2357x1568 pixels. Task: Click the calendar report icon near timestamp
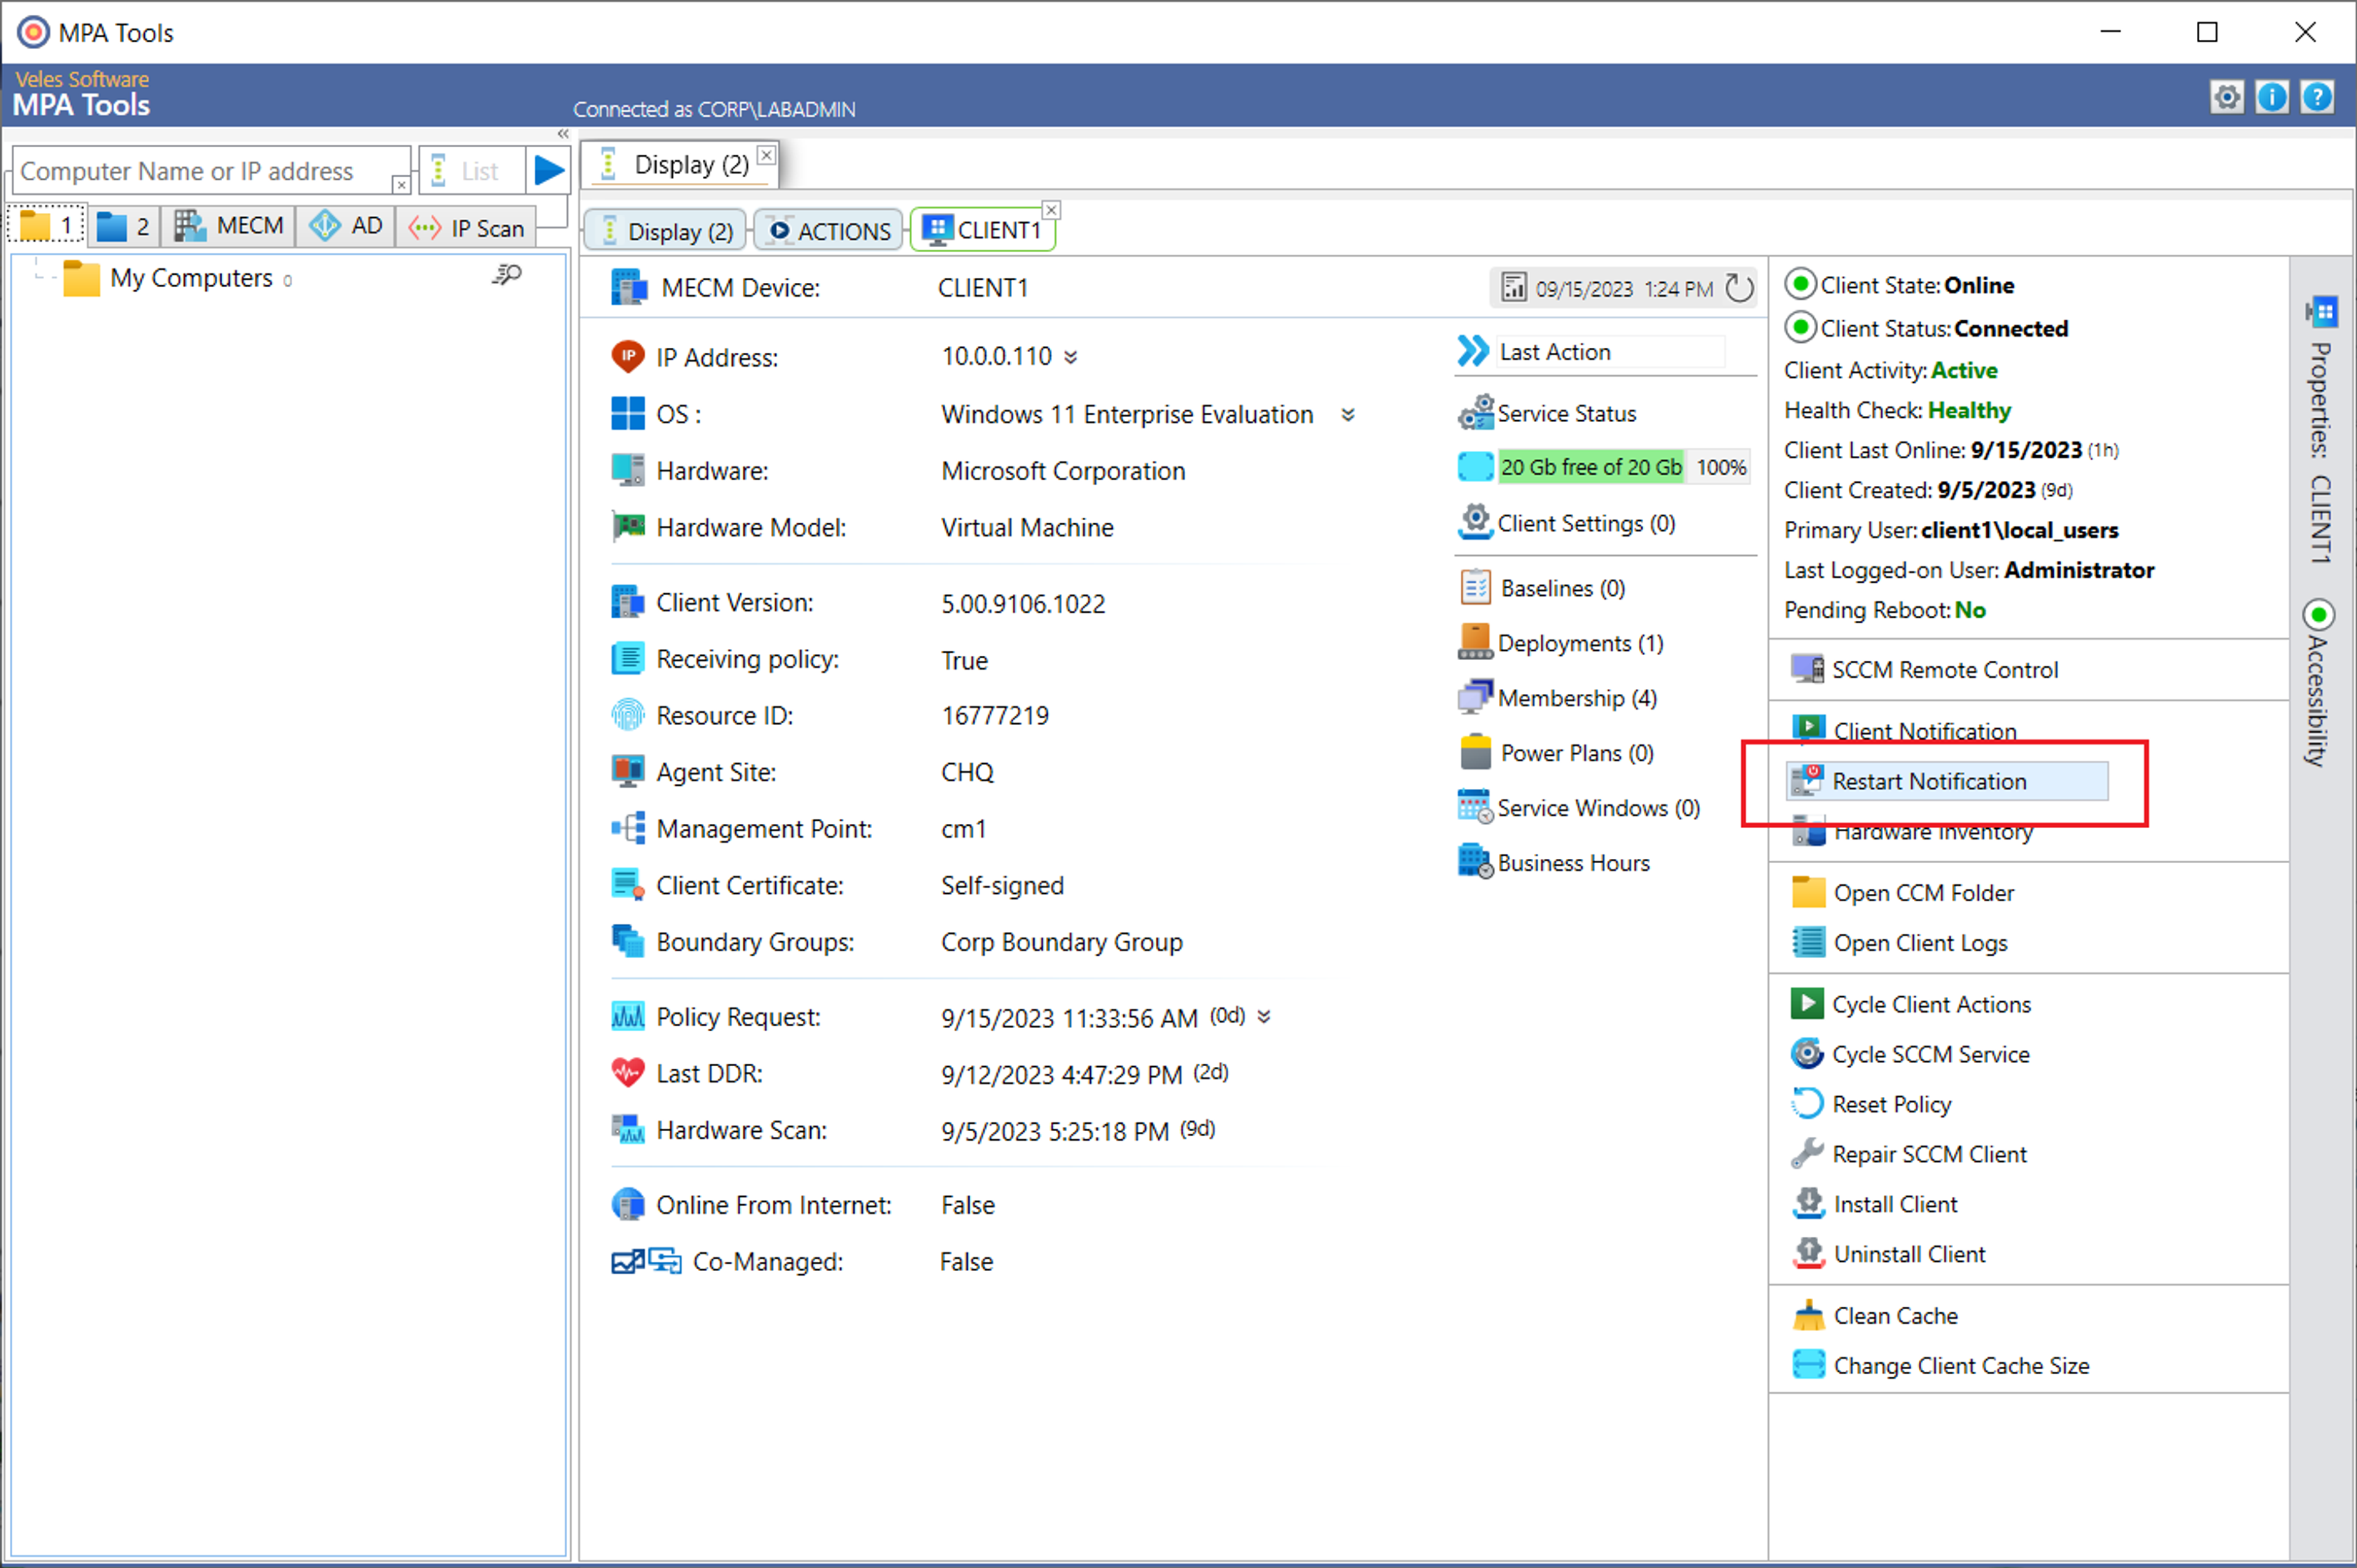point(1514,288)
